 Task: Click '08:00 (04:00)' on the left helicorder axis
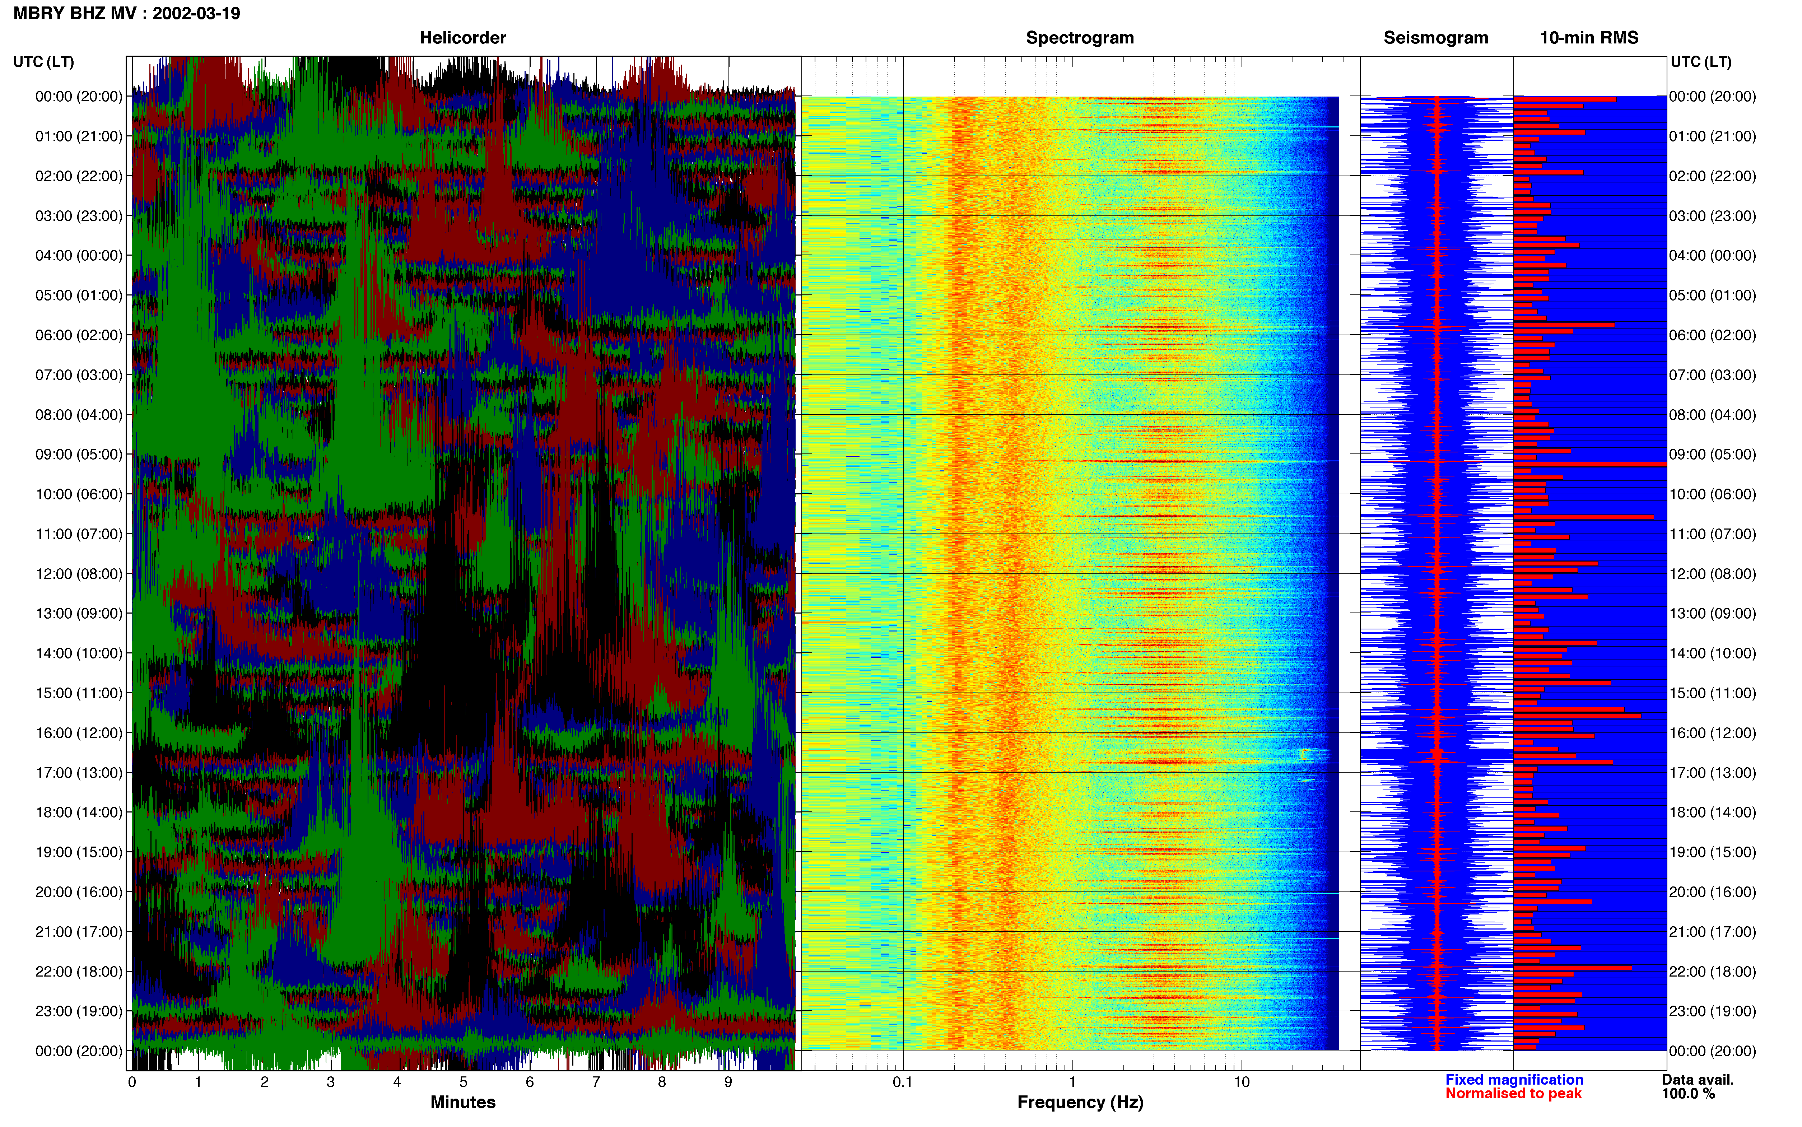tap(79, 414)
